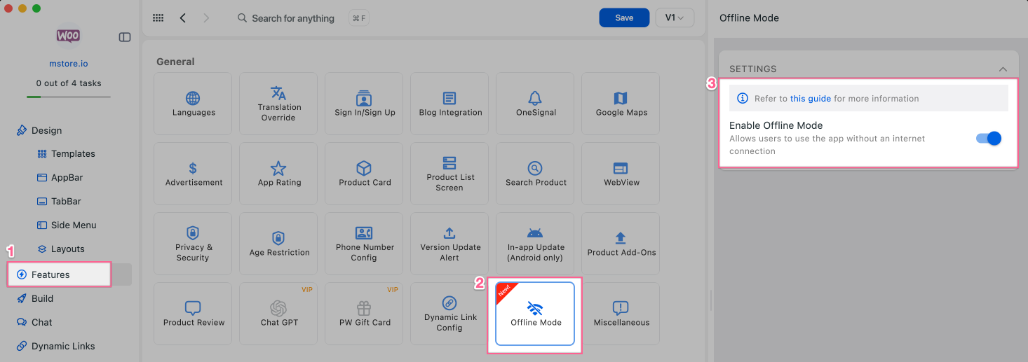Open Templates in the Design menu
Image resolution: width=1028 pixels, height=362 pixels.
click(73, 154)
